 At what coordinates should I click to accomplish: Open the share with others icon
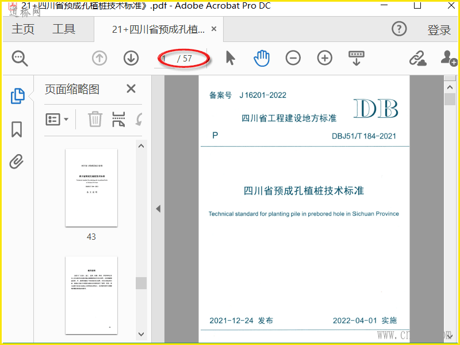tap(449, 58)
